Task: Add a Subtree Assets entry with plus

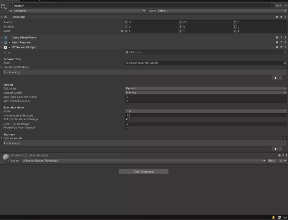Action: pyautogui.click(x=275, y=149)
